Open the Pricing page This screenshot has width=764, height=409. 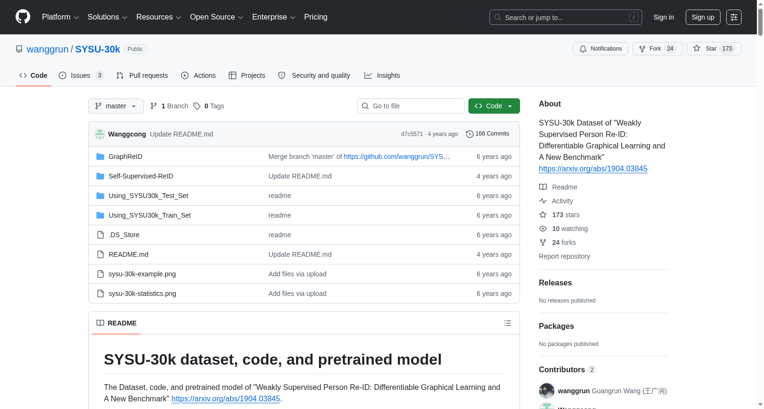(x=316, y=17)
